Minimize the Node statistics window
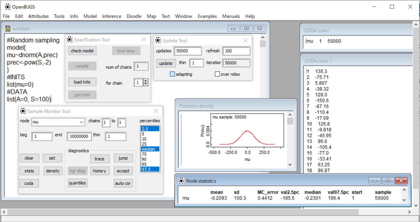Screen dimensions: 420x222 [x=375, y=181]
